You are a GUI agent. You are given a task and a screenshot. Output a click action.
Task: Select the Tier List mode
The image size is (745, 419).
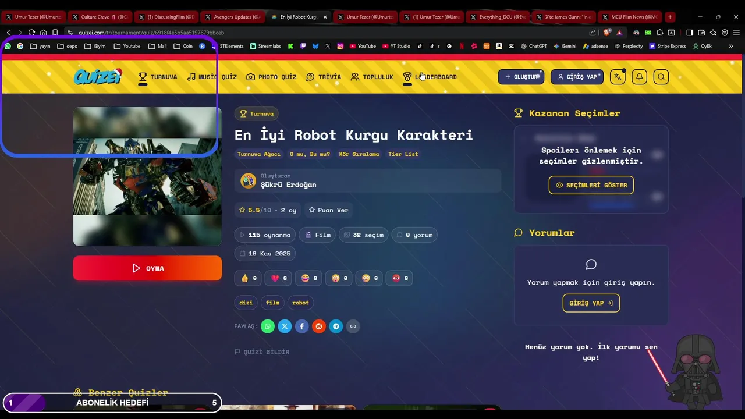403,154
